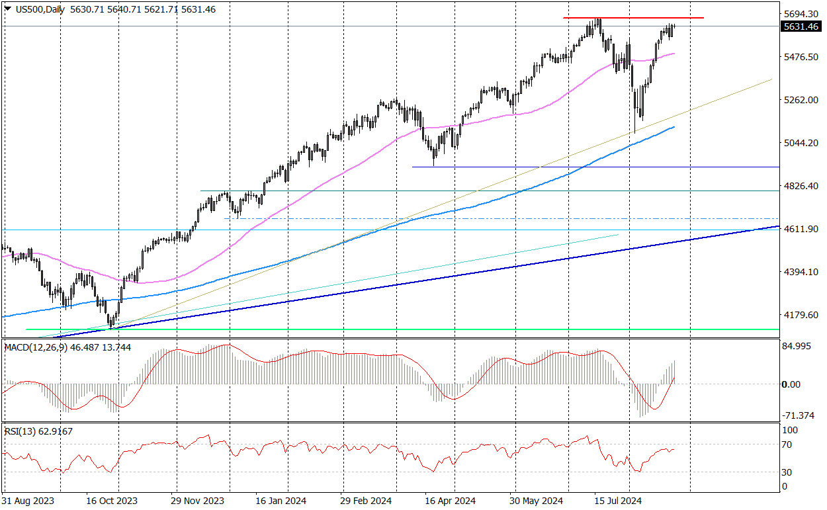The width and height of the screenshot is (827, 510).
Task: Click the MACD signal value 13.744
Action: pyautogui.click(x=118, y=347)
